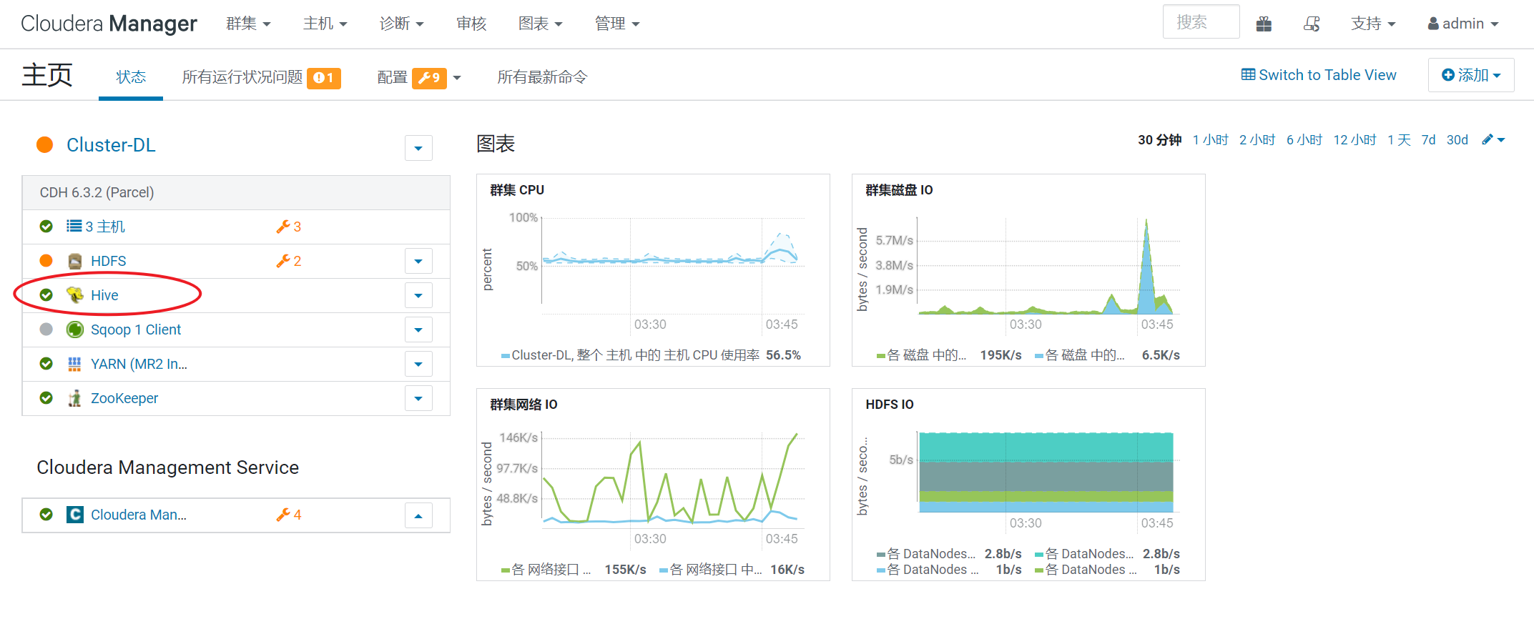Image resolution: width=1534 pixels, height=619 pixels.
Task: Expand the Sqoop 1 Client actions dropdown
Action: click(418, 330)
